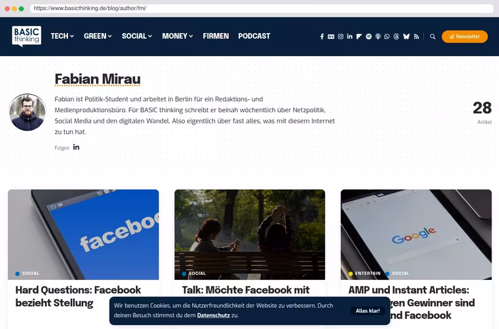499x329 pixels.
Task: Open the FIRMEN menu item
Action: [216, 36]
